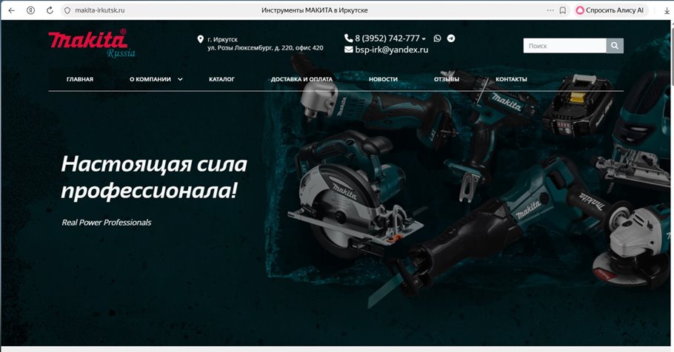The height and width of the screenshot is (352, 674).
Task: Reload the page with the refresh icon
Action: point(50,10)
